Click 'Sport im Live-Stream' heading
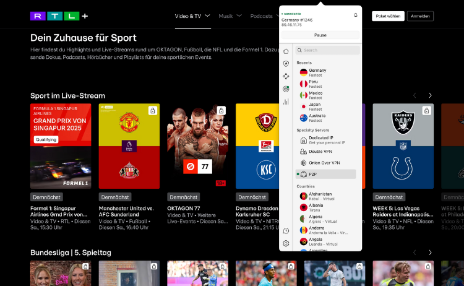 tap(67, 95)
